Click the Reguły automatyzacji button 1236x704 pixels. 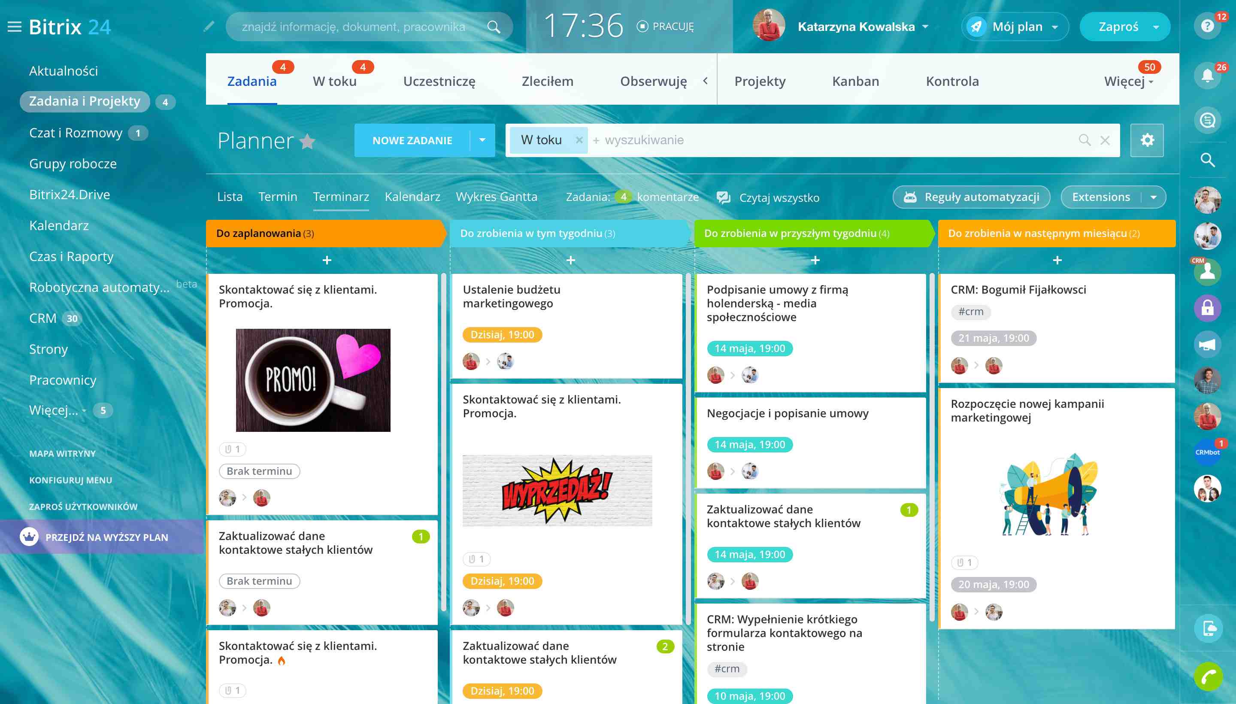(971, 197)
